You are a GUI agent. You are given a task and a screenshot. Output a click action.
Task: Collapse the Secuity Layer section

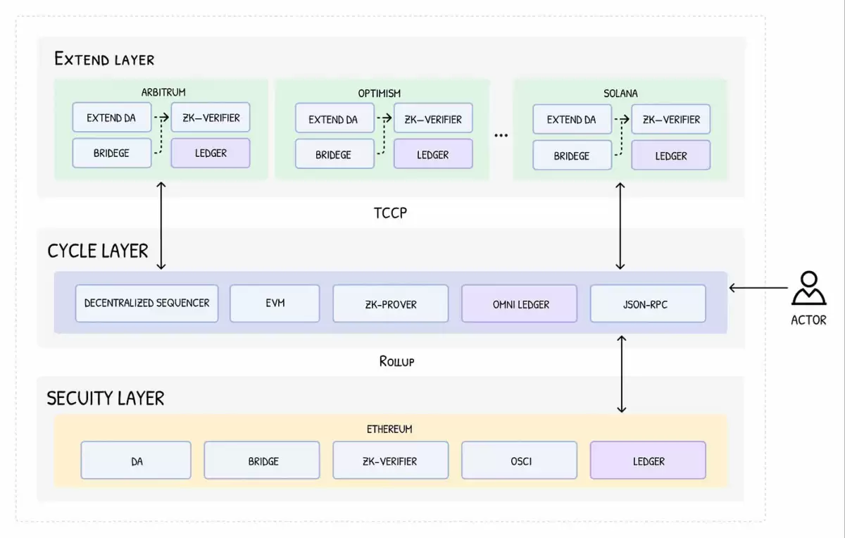click(x=104, y=398)
